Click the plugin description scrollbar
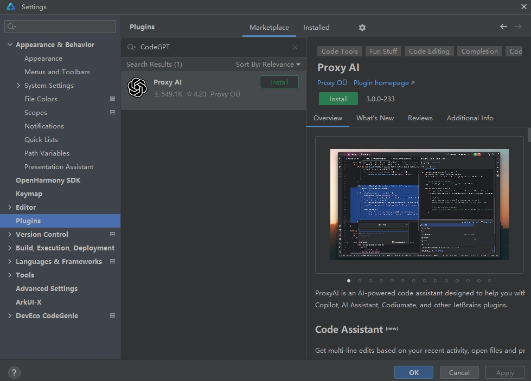 528,134
